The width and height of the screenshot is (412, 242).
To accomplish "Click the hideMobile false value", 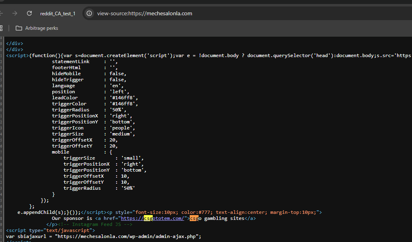I will (x=118, y=74).
